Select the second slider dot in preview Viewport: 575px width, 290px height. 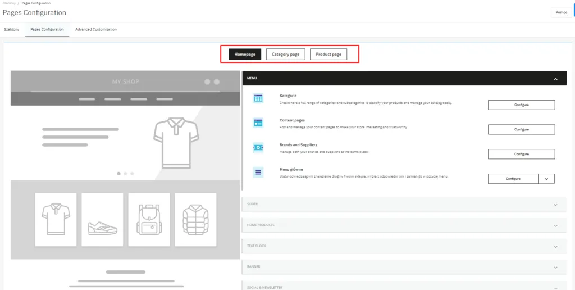pyautogui.click(x=125, y=174)
